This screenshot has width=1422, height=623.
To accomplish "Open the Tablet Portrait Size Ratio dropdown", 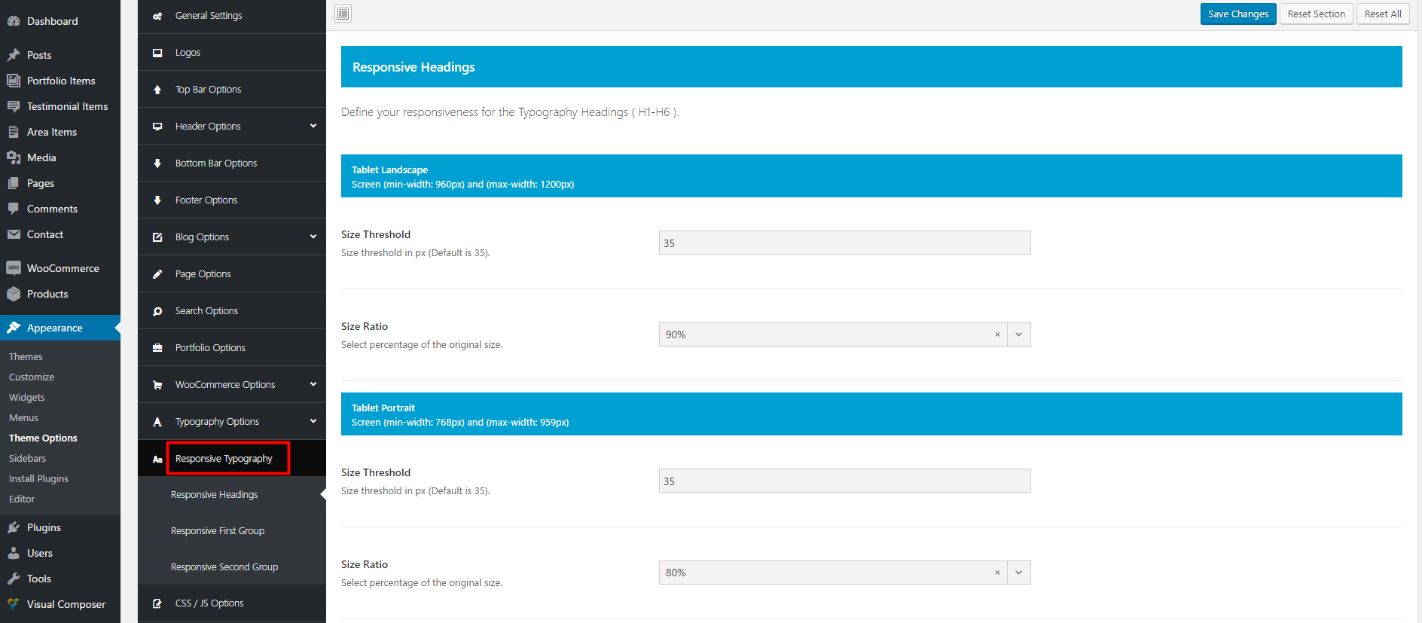I will [1018, 573].
